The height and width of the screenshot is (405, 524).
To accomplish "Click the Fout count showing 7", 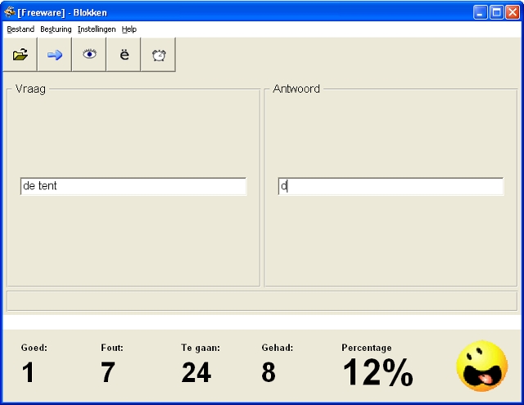I will tap(108, 373).
